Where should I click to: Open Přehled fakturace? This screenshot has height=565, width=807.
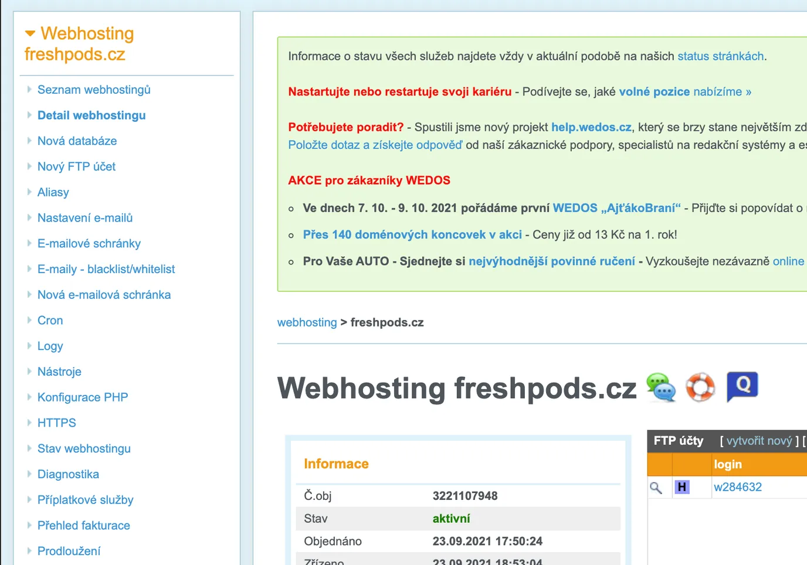(84, 526)
